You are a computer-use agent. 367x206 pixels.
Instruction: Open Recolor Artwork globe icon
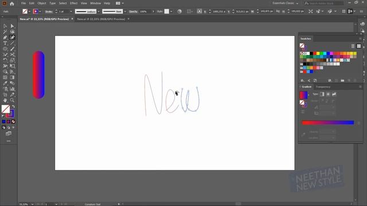179,11
